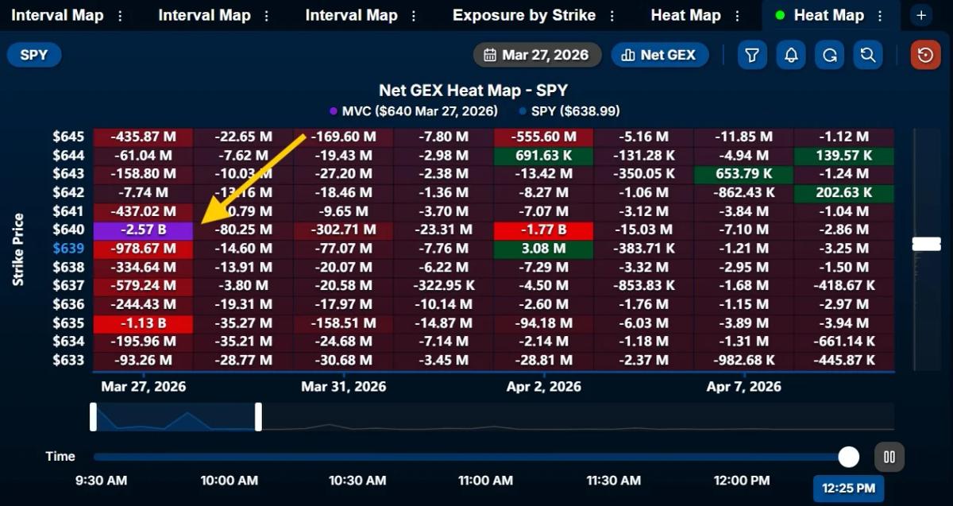Click the notification bell icon
The image size is (953, 506).
[790, 55]
